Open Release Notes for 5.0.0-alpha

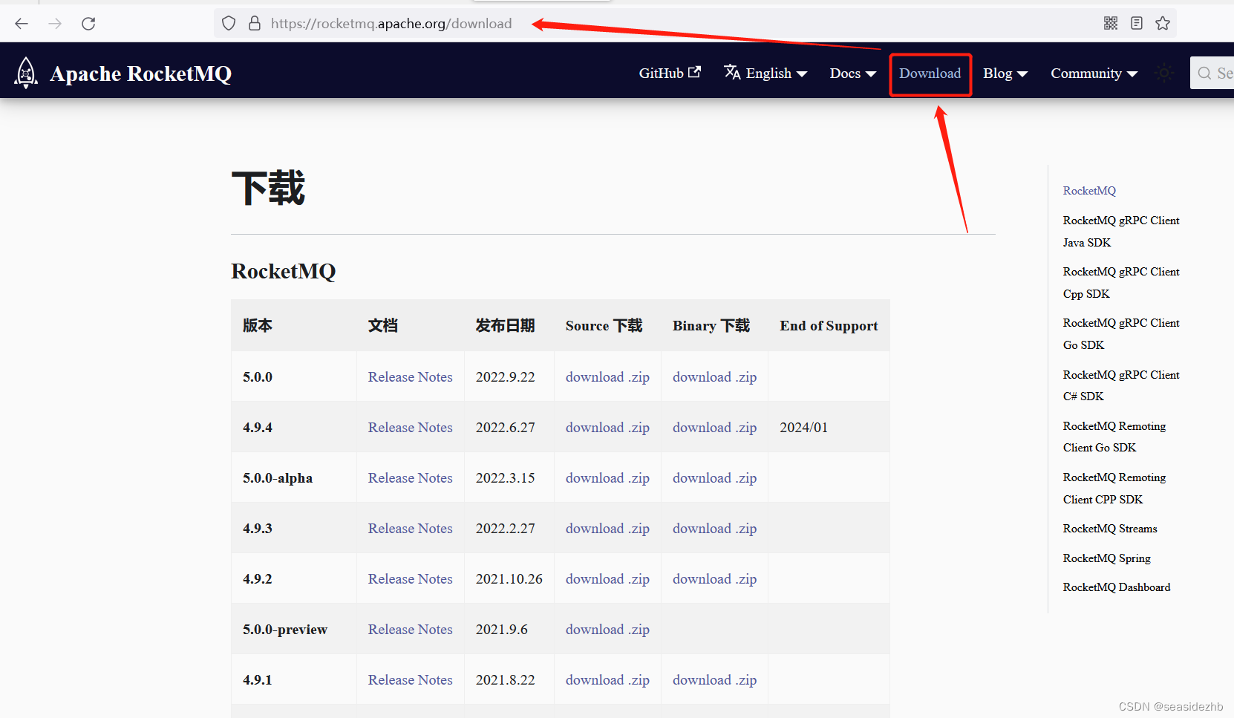(411, 478)
